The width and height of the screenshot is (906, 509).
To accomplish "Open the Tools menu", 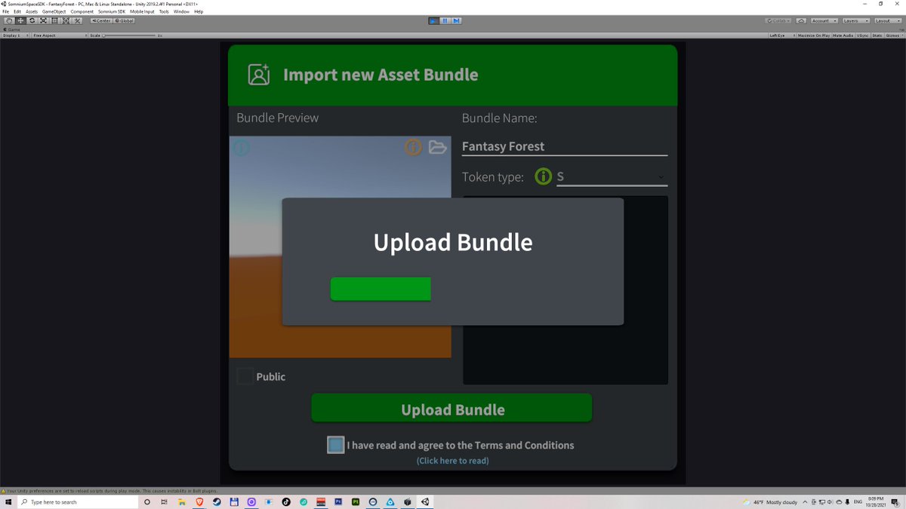I will click(164, 11).
